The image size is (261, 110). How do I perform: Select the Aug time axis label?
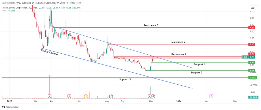(107, 101)
